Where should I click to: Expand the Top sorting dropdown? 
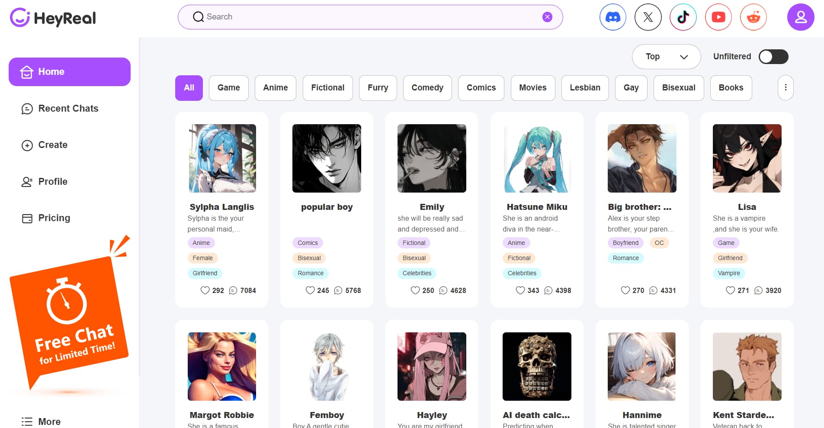coord(666,57)
